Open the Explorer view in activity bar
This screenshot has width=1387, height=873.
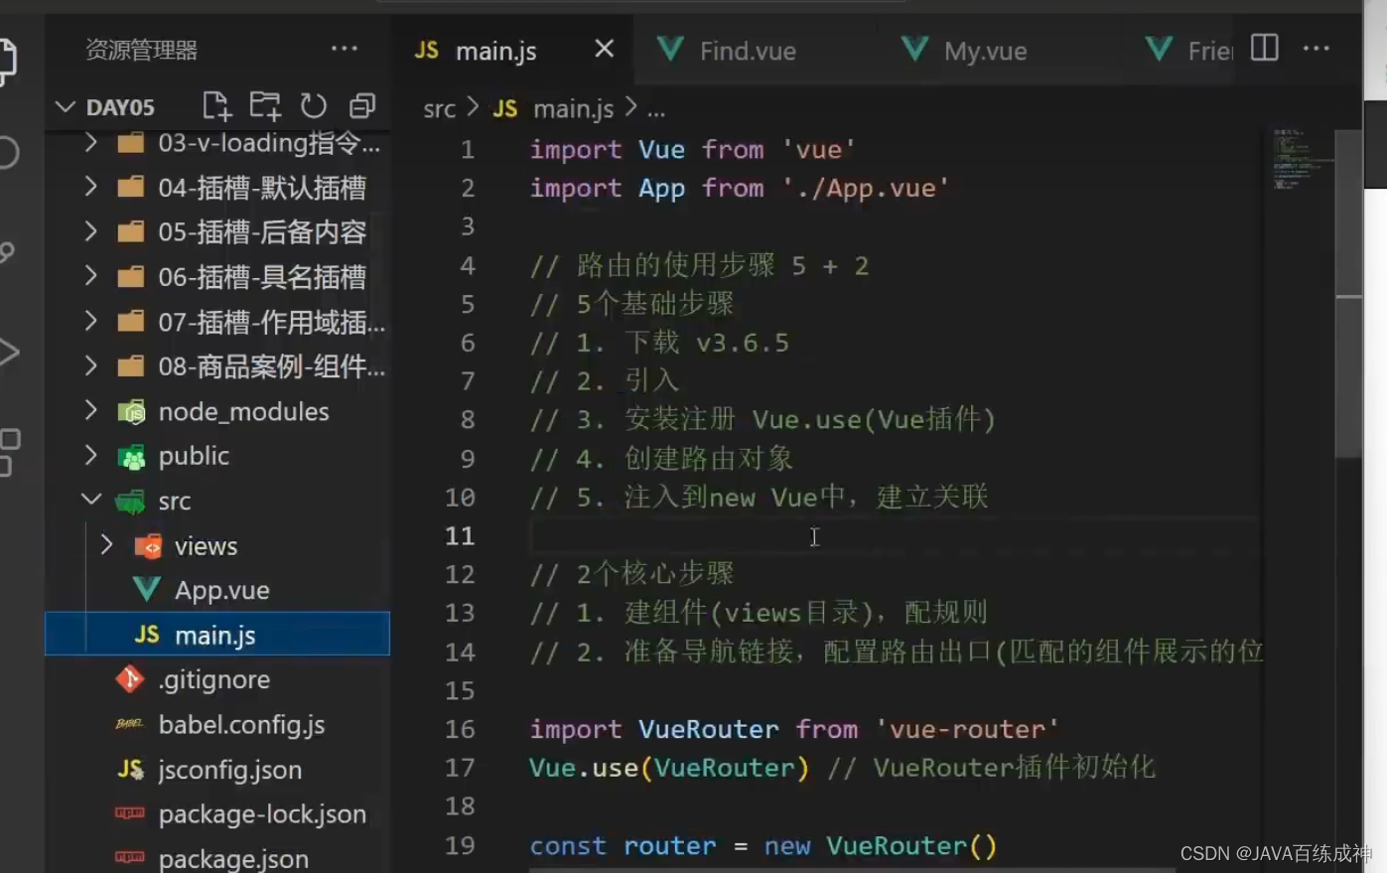[x=6, y=60]
